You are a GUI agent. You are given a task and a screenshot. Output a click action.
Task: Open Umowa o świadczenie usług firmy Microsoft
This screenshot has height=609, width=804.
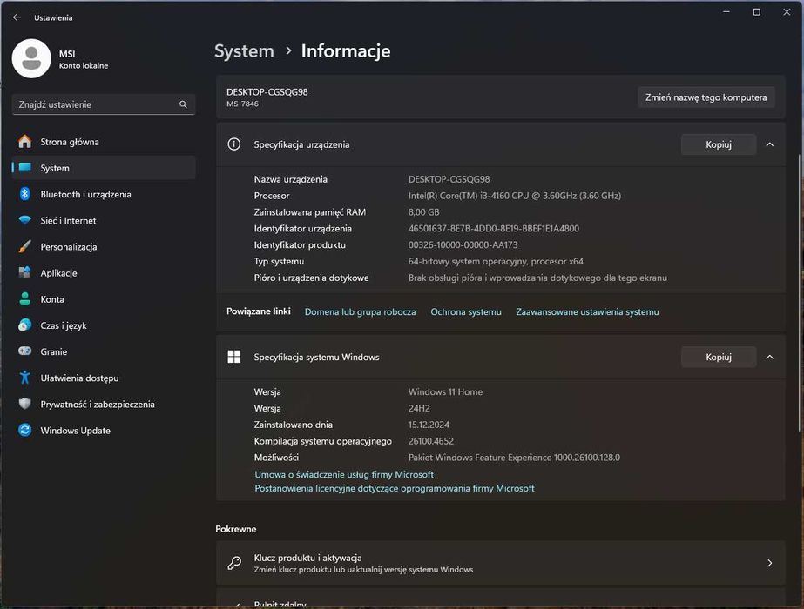[x=344, y=474]
